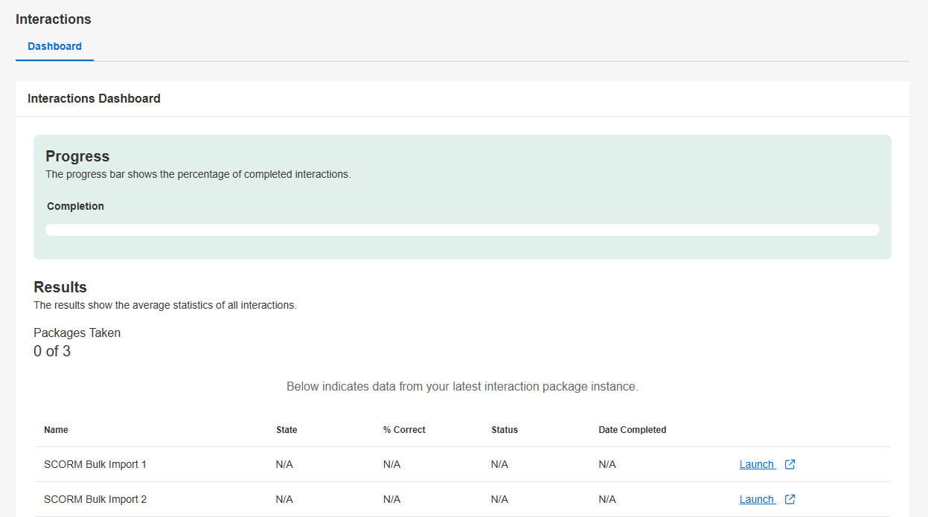Launch SCORM Bulk Import 1 via its link
The image size is (928, 517).
[757, 464]
